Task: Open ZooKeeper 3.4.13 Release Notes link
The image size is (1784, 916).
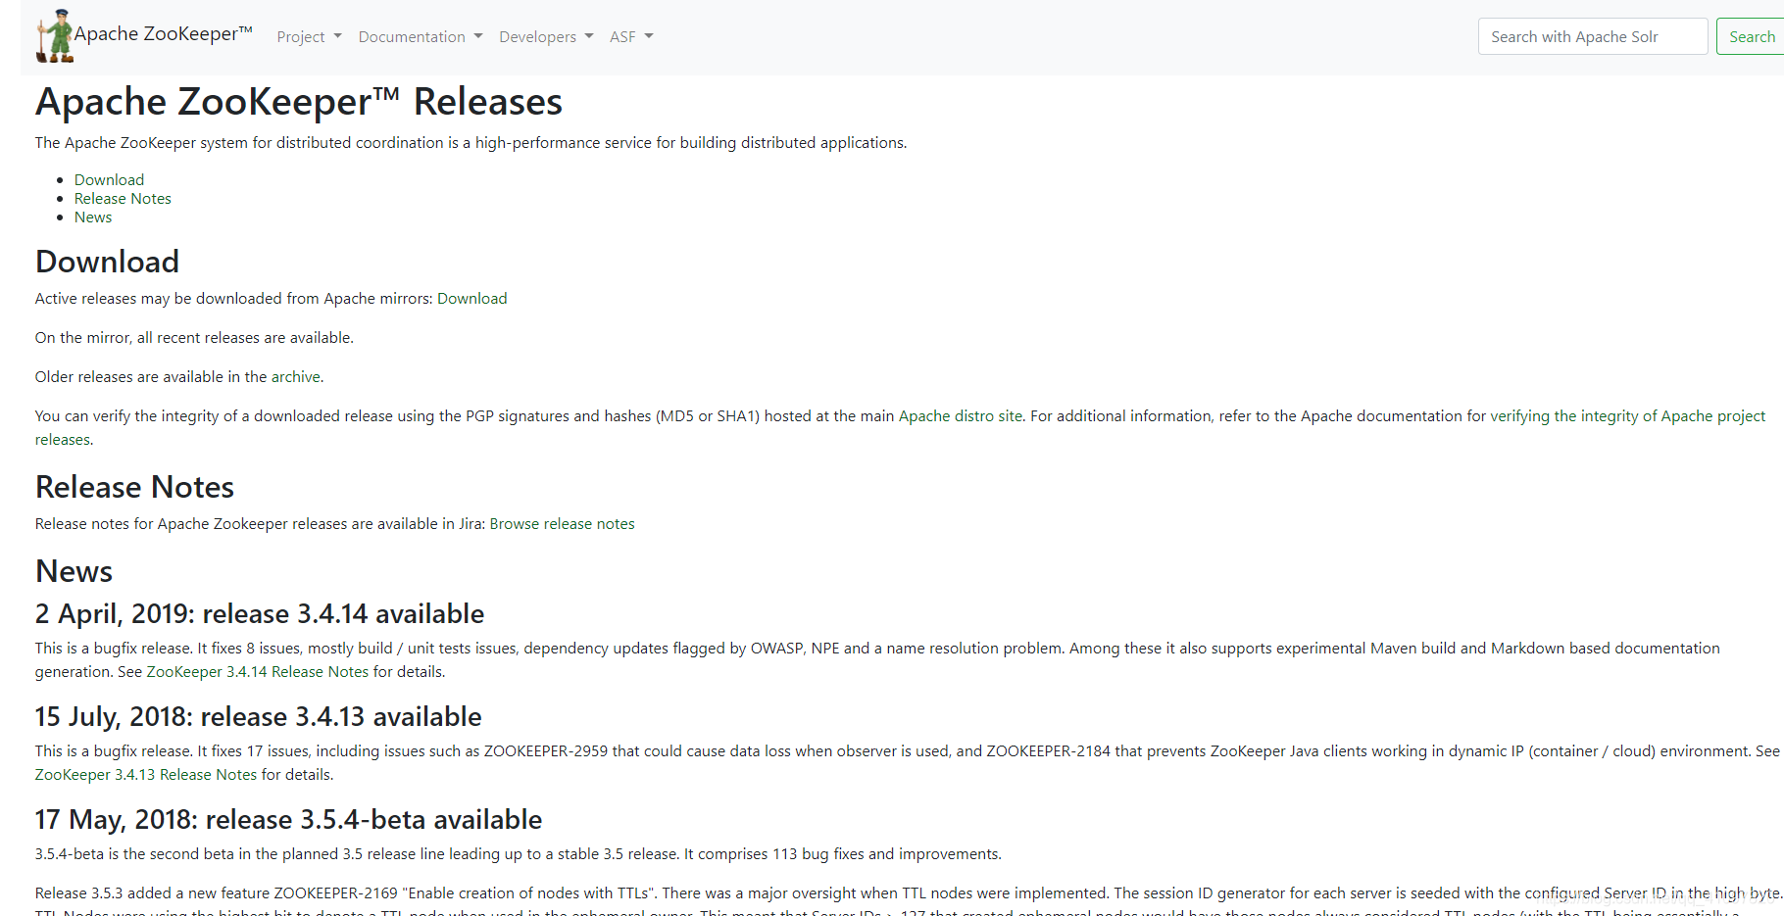Action: tap(146, 774)
